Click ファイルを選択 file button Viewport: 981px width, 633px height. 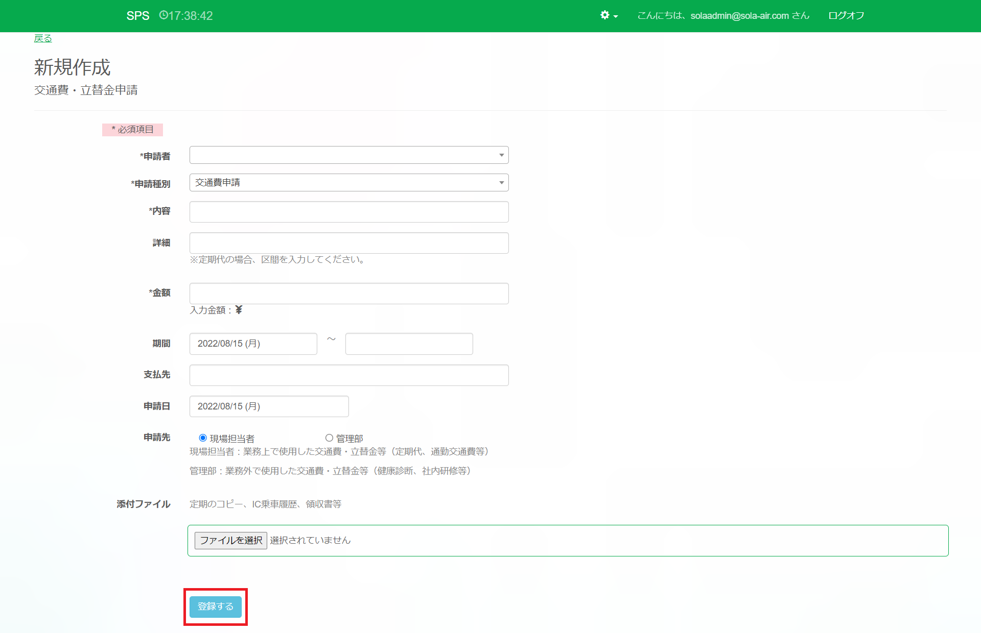coord(230,540)
